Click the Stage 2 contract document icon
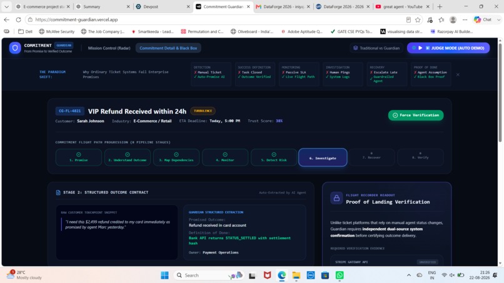The height and width of the screenshot is (283, 504). click(58, 192)
